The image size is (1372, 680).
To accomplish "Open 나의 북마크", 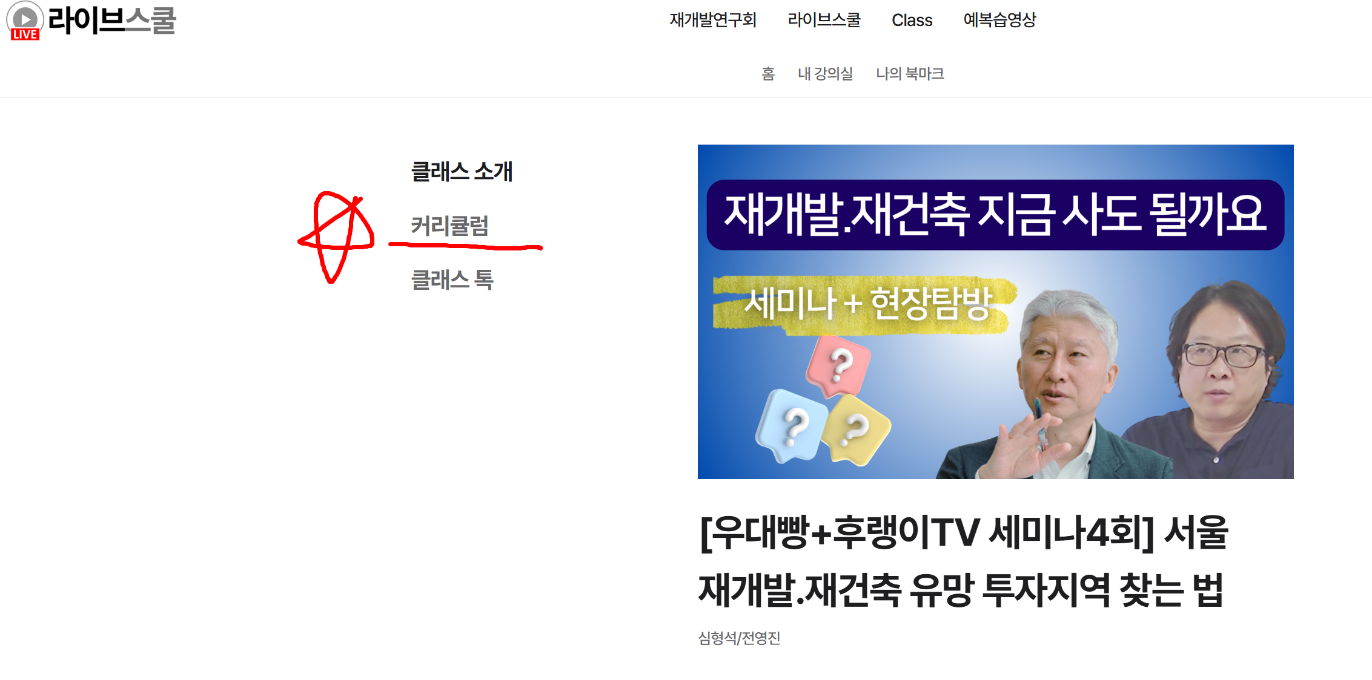I will [910, 74].
